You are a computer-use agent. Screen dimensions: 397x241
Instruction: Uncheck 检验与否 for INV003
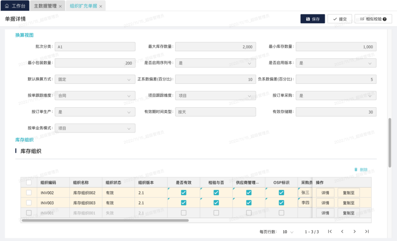[216, 202]
